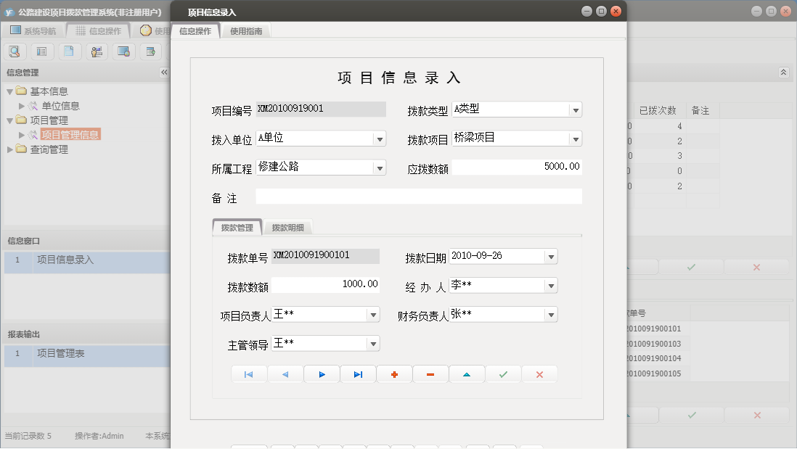Add a new payment record with plus button
The height and width of the screenshot is (475, 797).
[x=394, y=373]
